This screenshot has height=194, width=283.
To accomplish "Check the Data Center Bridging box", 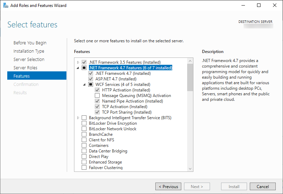I will coord(84,151).
